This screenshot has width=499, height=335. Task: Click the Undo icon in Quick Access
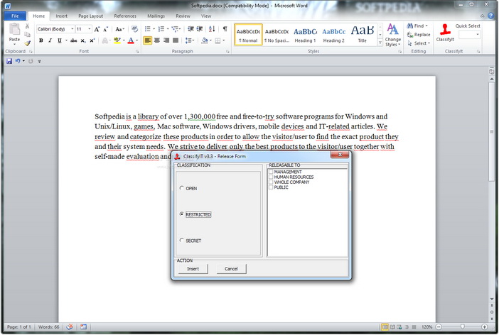[18, 61]
